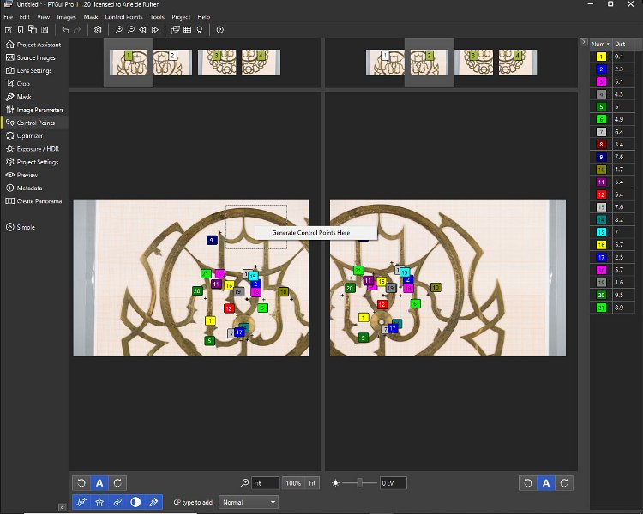Viewport: 643px width, 514px height.
Task: Click the star icon in bottom toolbar
Action: (x=99, y=502)
